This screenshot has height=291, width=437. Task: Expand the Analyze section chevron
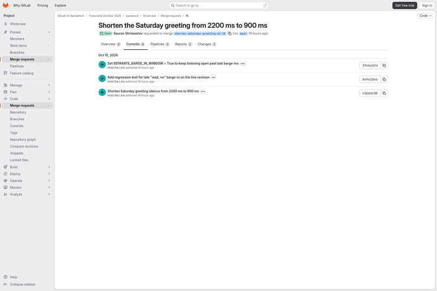tap(49, 195)
